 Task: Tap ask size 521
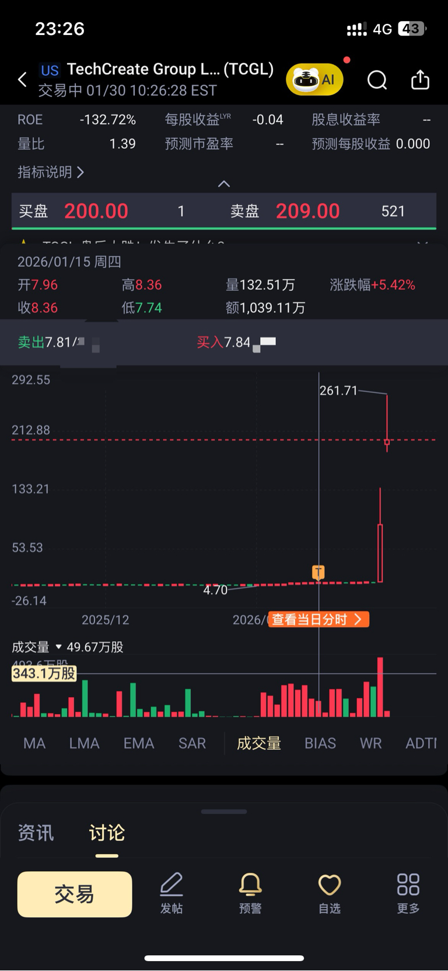[393, 211]
